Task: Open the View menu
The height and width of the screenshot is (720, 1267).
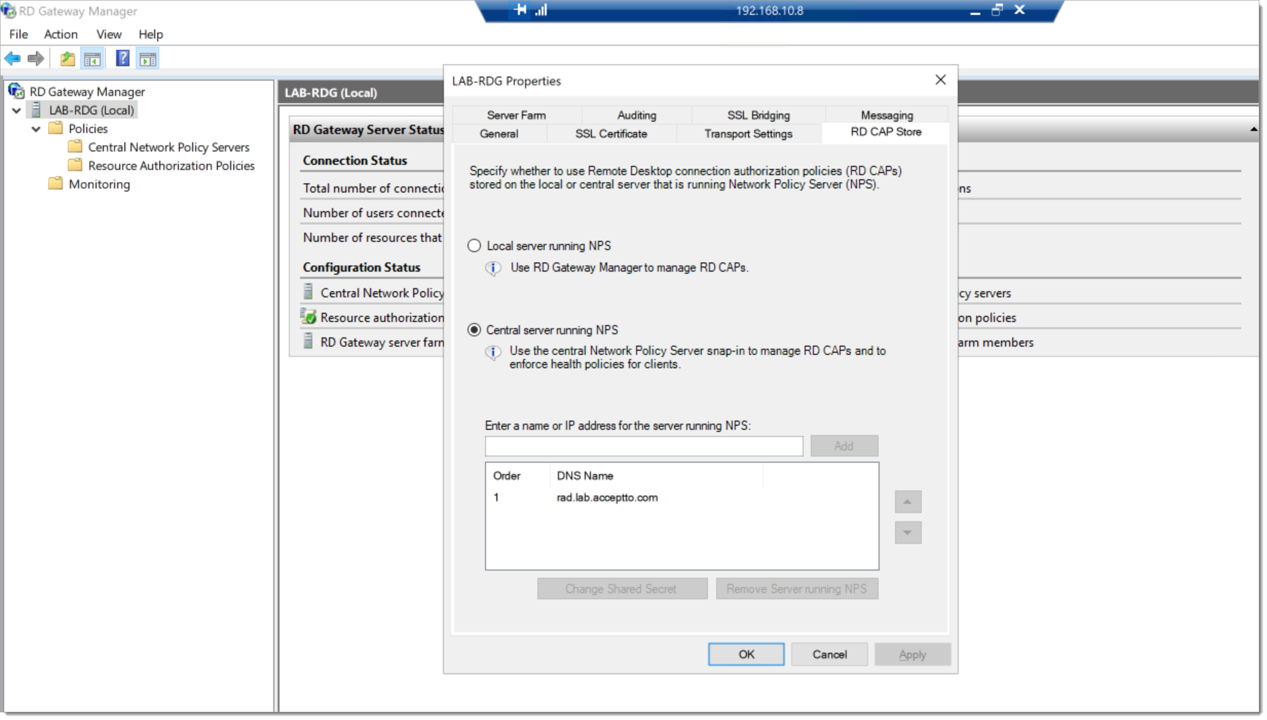Action: (x=109, y=34)
